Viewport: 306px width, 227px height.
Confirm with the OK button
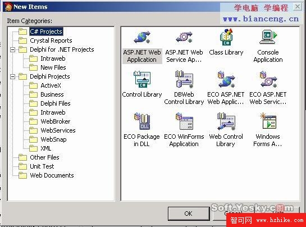[x=189, y=214]
